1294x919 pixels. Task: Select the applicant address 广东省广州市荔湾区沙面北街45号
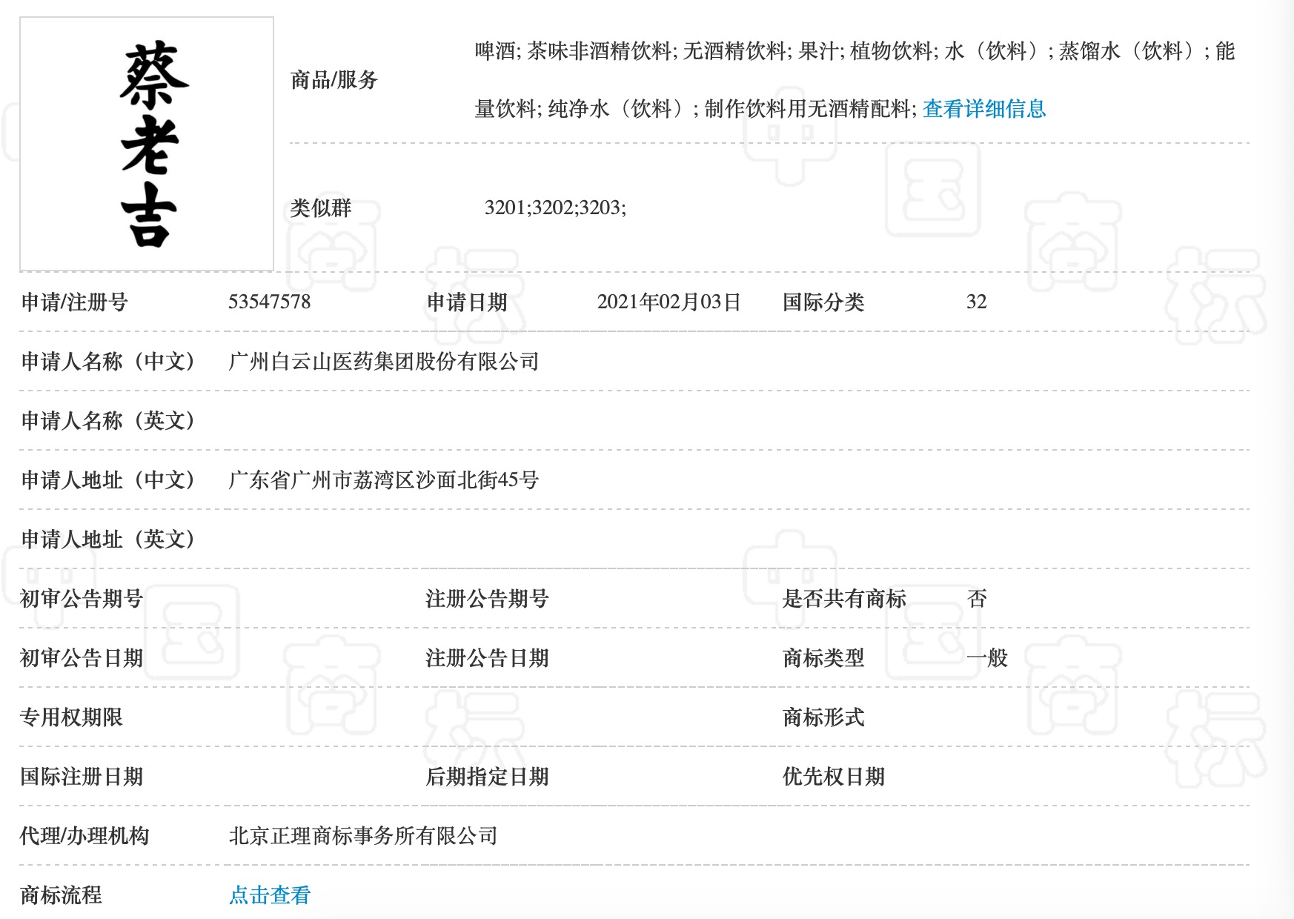tap(384, 480)
